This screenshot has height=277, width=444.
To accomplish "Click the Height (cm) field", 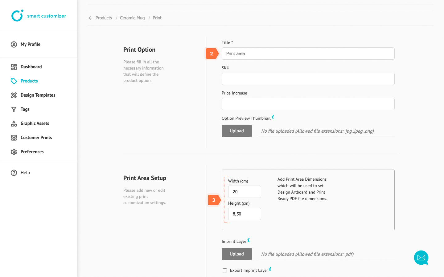I will click(245, 214).
